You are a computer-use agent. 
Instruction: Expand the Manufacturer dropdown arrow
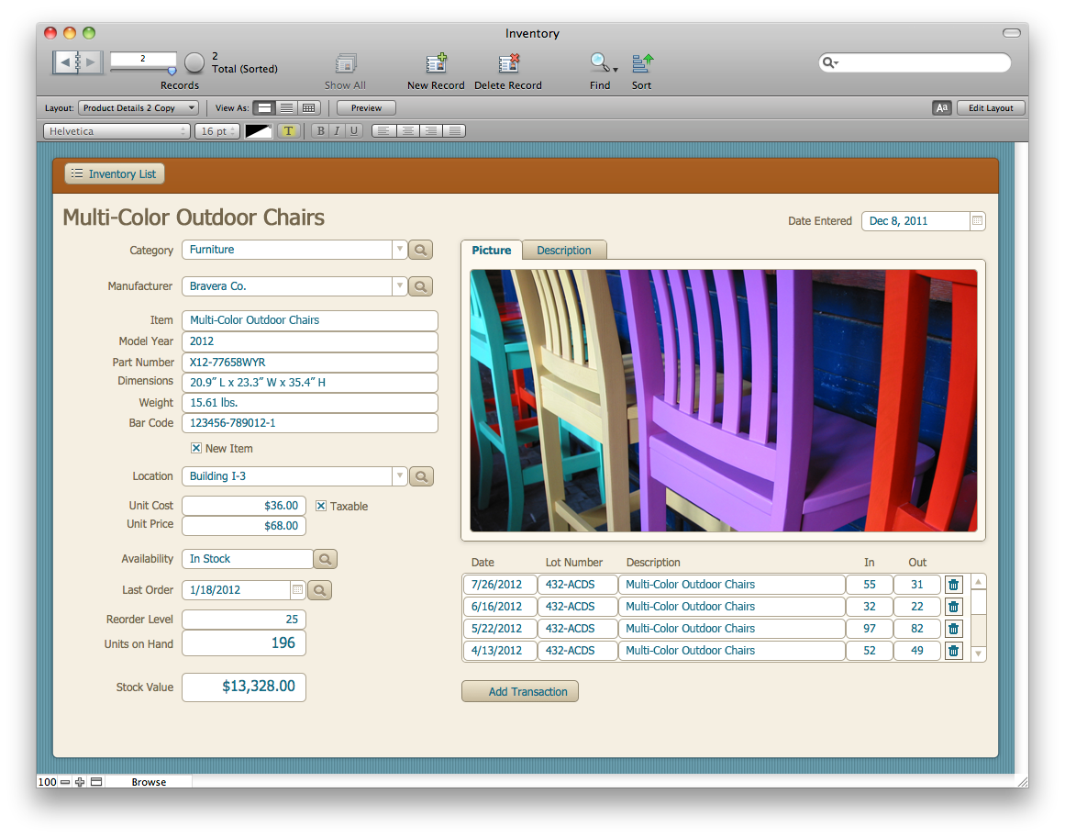[400, 286]
